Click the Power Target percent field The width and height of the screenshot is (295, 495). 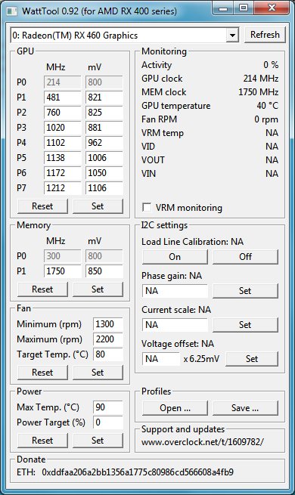click(x=108, y=422)
